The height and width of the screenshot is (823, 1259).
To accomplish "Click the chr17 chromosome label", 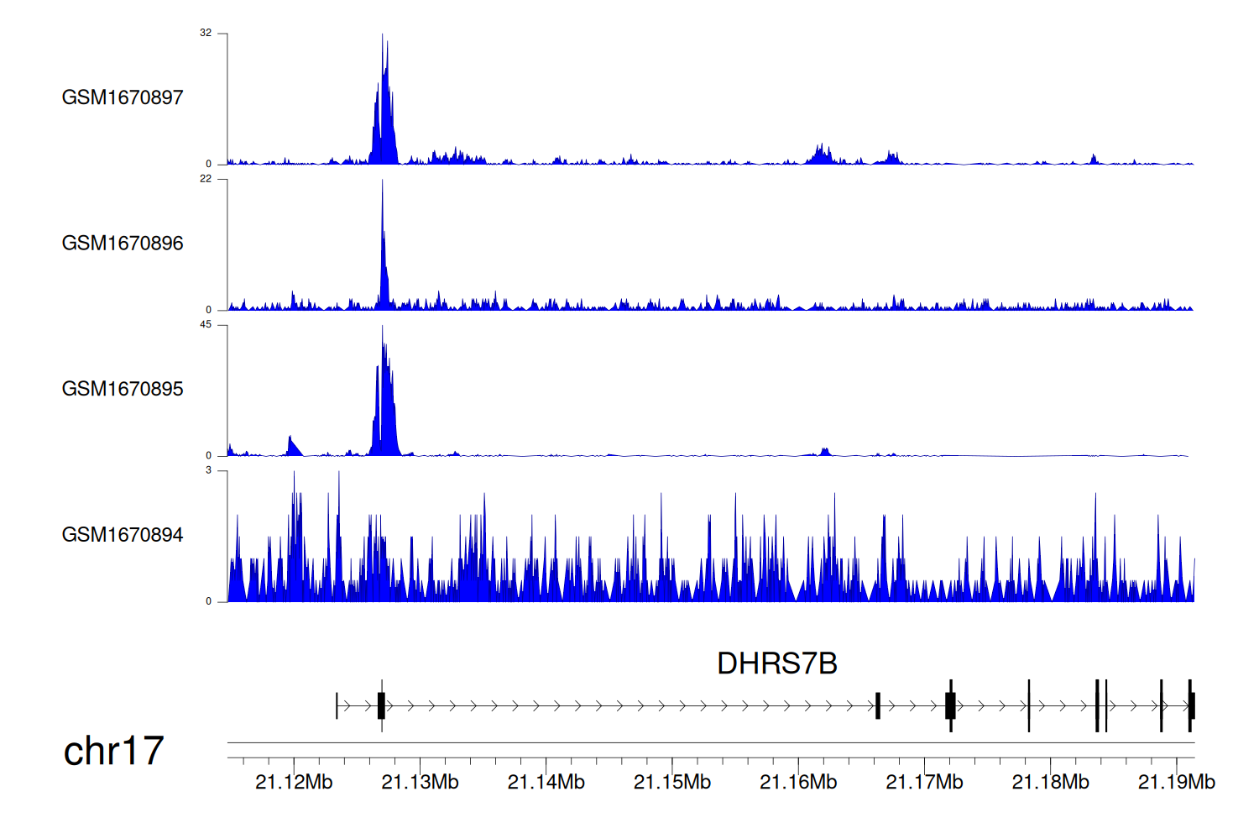I will pos(113,751).
